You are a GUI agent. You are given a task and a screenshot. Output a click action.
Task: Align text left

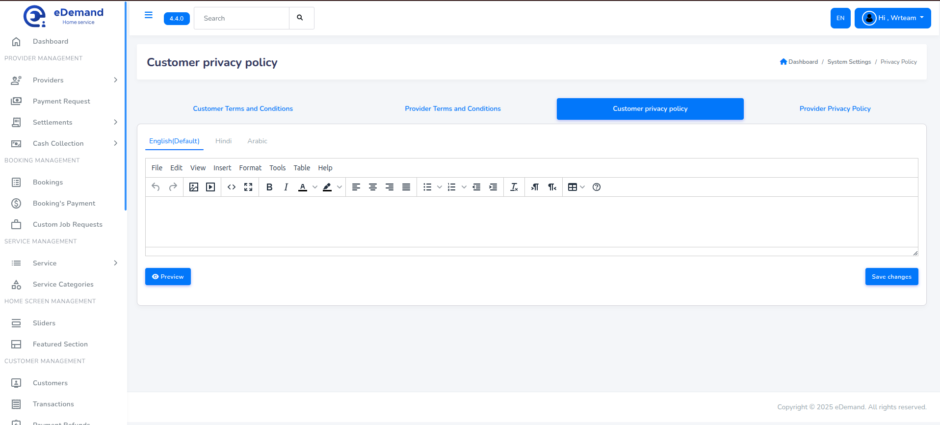coord(356,187)
